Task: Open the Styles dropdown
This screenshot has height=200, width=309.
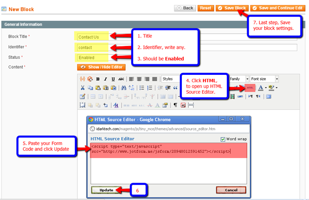Action: [173, 79]
